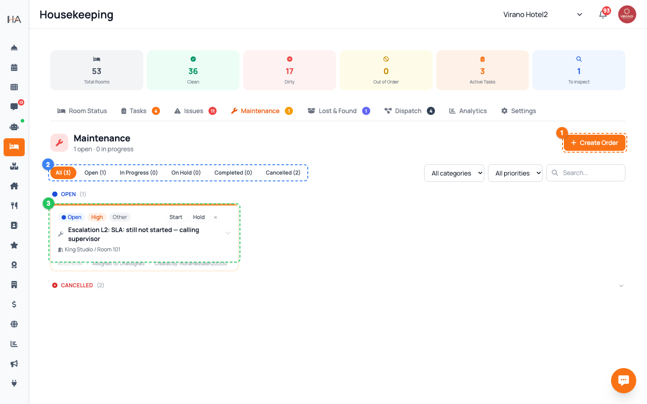Click the 3 Active Tasks stat card

pos(483,70)
